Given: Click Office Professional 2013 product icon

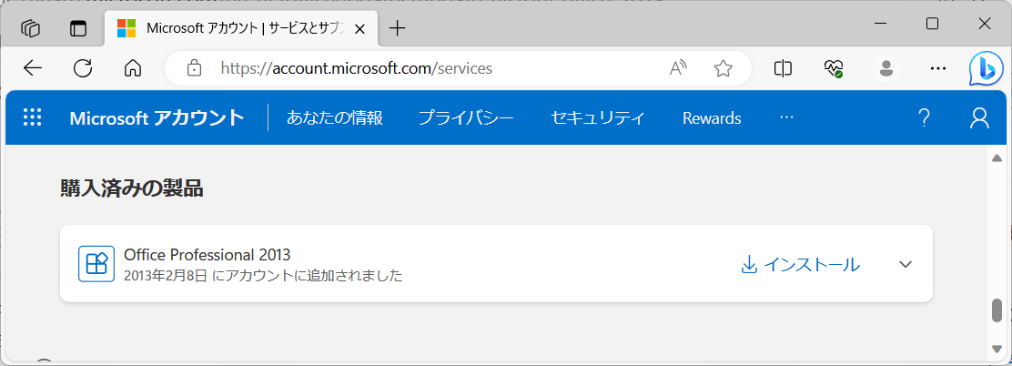Looking at the screenshot, I should click(96, 263).
